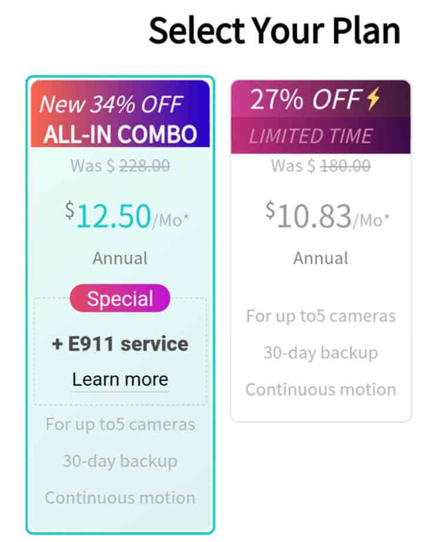Click the camera limit in the All-In Combo card
Image resolution: width=424 pixels, height=542 pixels.
tap(120, 424)
